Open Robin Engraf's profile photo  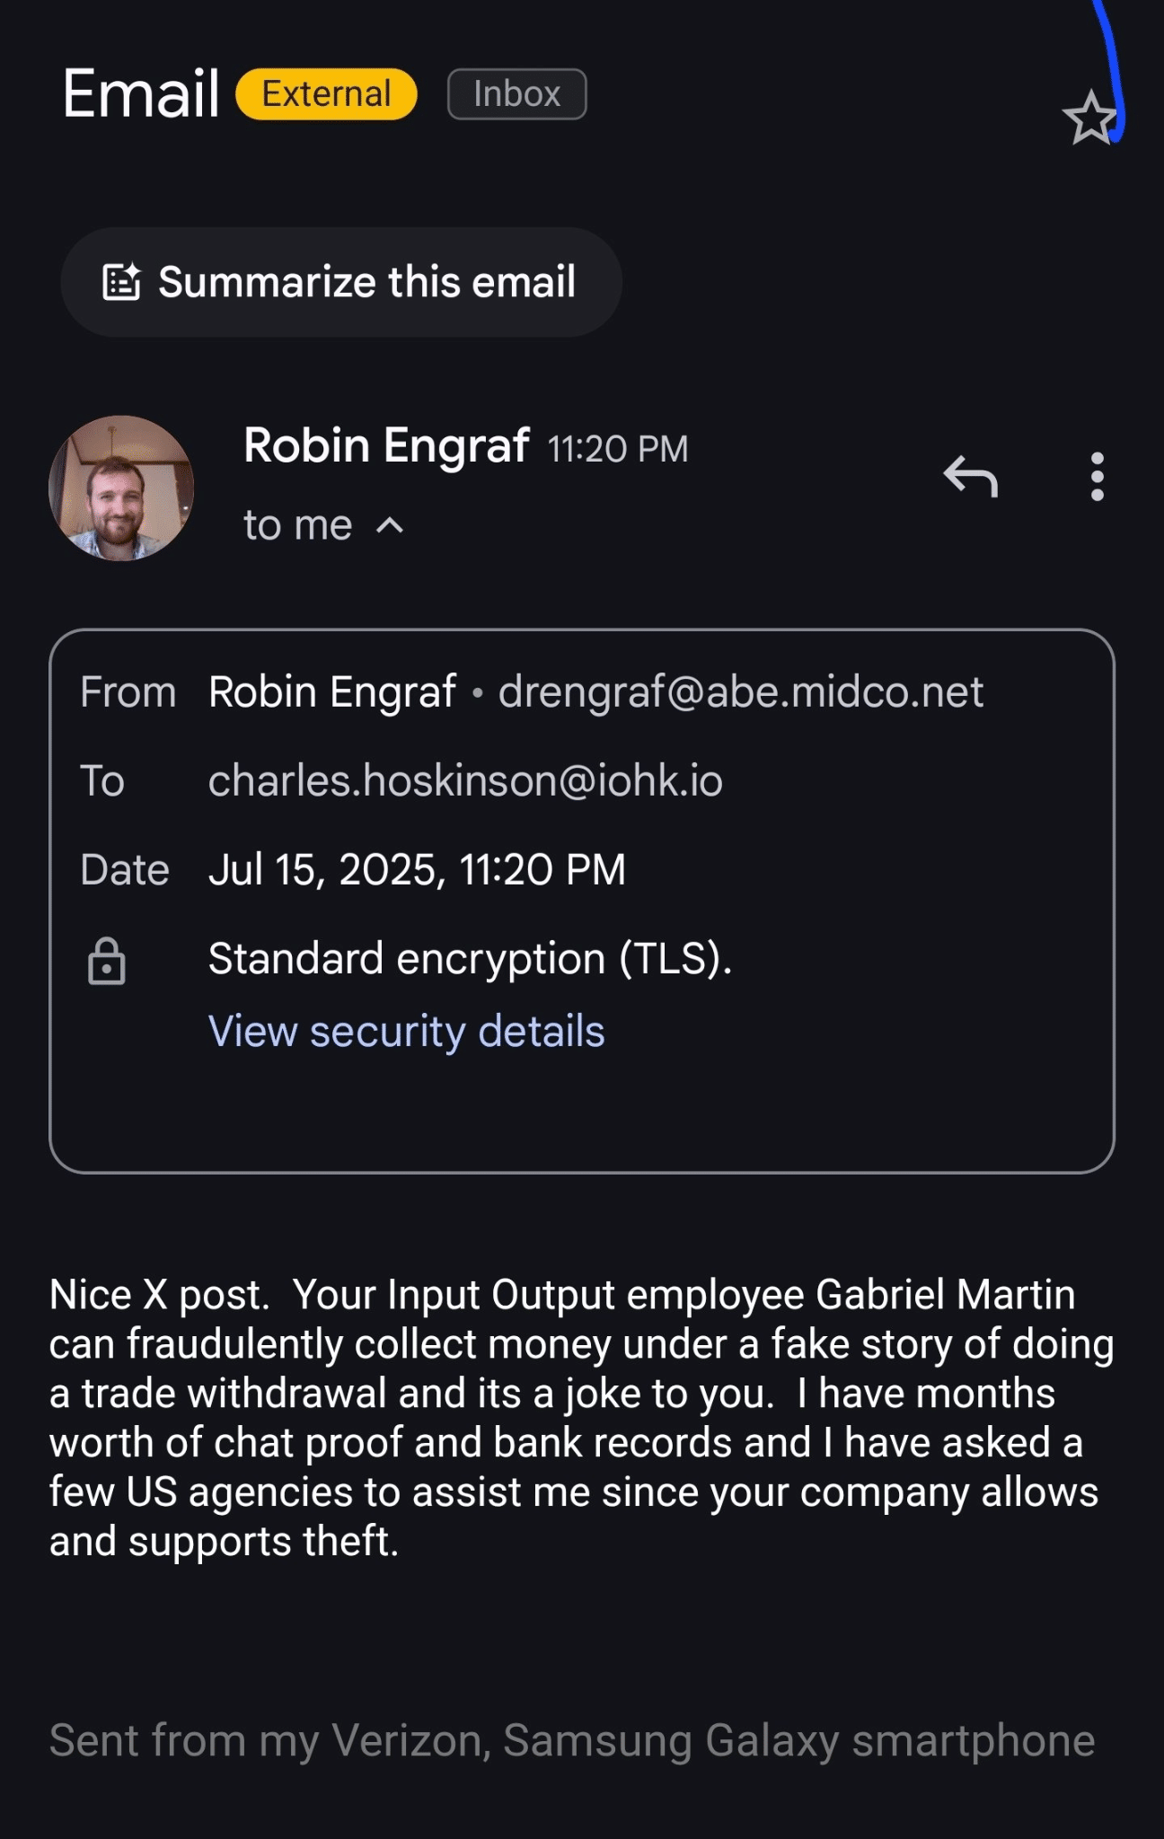pyautogui.click(x=121, y=488)
